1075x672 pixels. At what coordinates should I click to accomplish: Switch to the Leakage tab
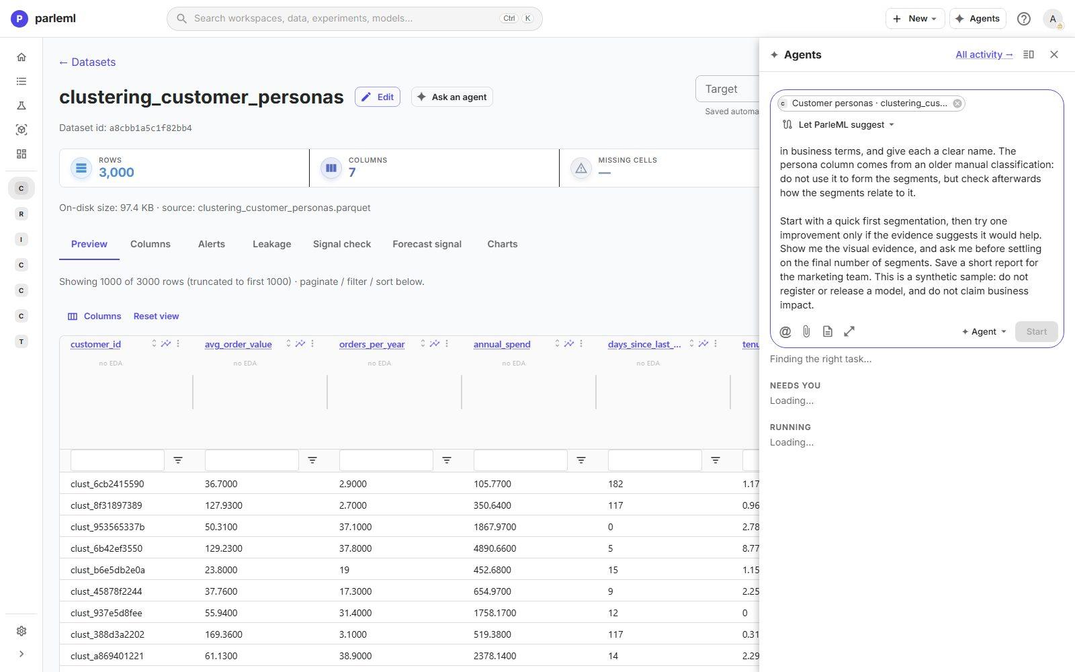[271, 244]
